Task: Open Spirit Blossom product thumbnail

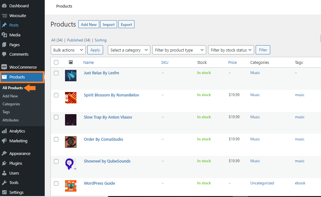Action: [x=71, y=98]
